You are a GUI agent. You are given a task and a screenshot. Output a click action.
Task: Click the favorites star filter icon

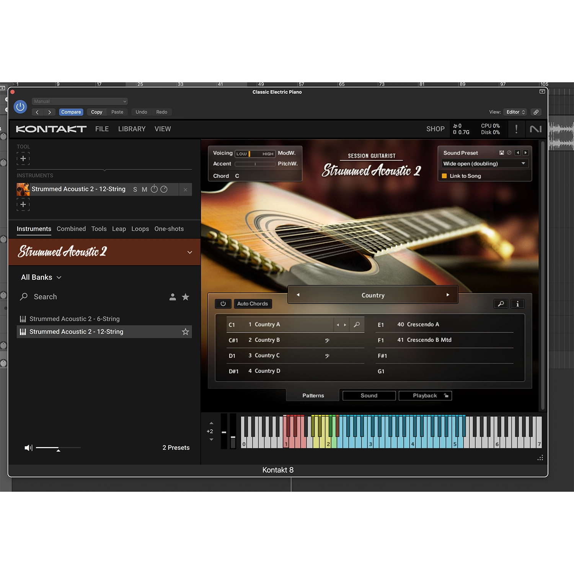186,297
